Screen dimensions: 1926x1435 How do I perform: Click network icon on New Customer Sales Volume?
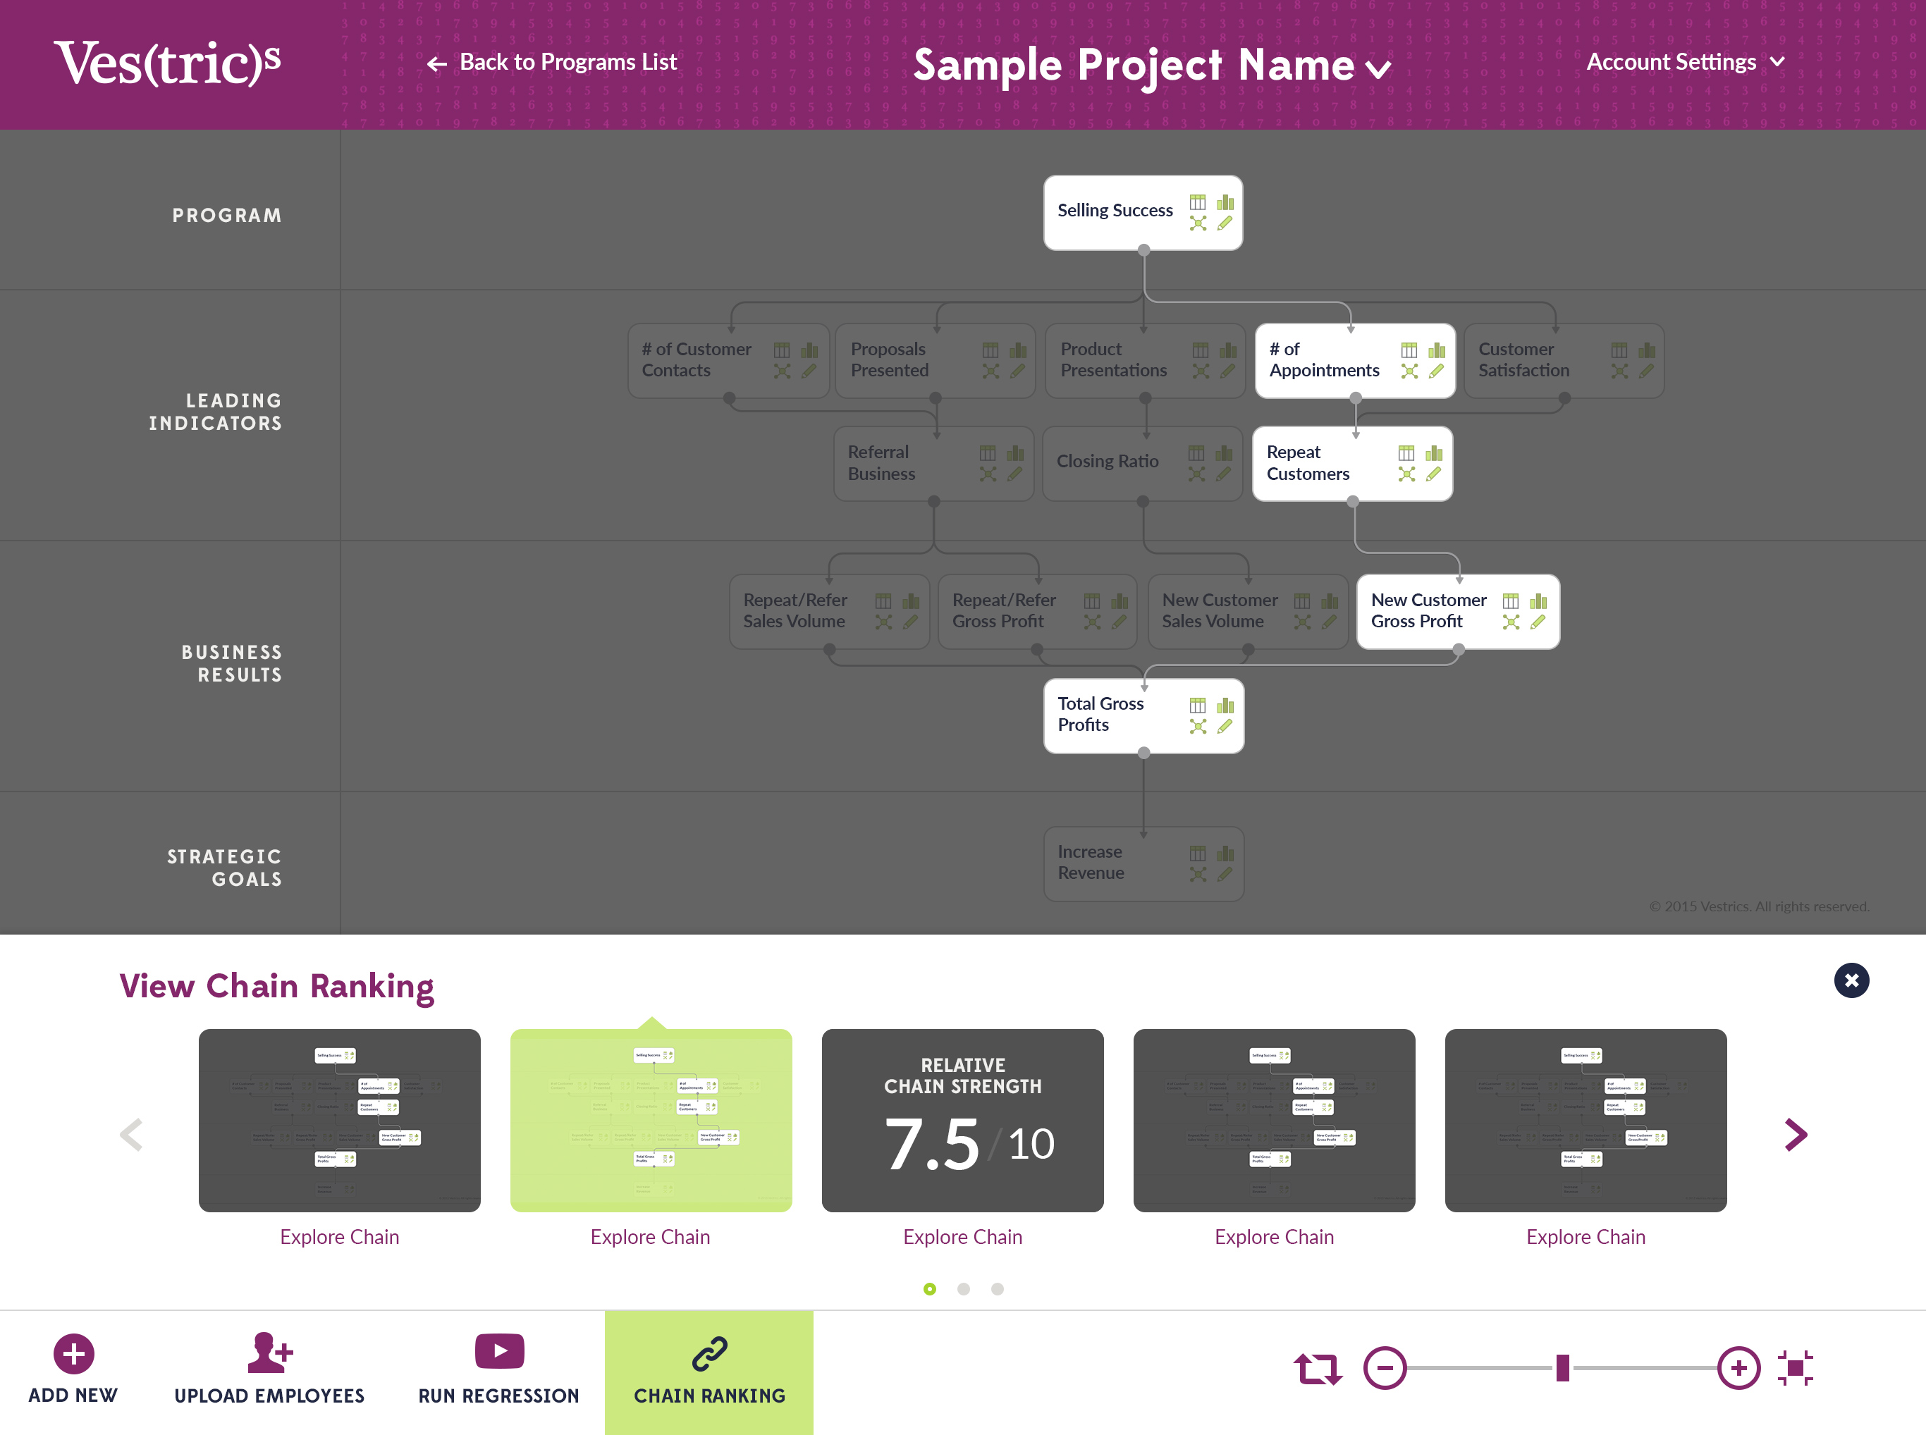[x=1302, y=622]
